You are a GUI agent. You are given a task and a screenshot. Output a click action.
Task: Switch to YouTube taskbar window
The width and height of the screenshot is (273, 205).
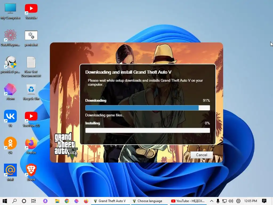point(188,201)
